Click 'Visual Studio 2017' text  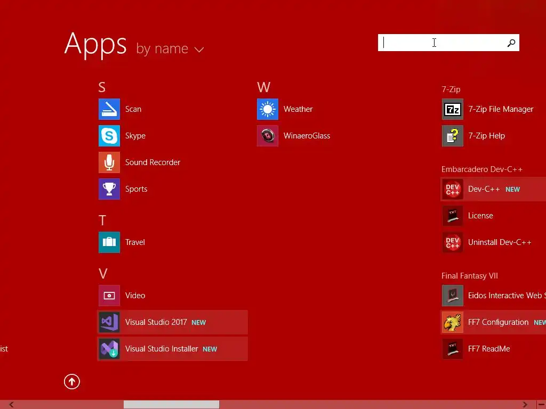click(x=156, y=322)
